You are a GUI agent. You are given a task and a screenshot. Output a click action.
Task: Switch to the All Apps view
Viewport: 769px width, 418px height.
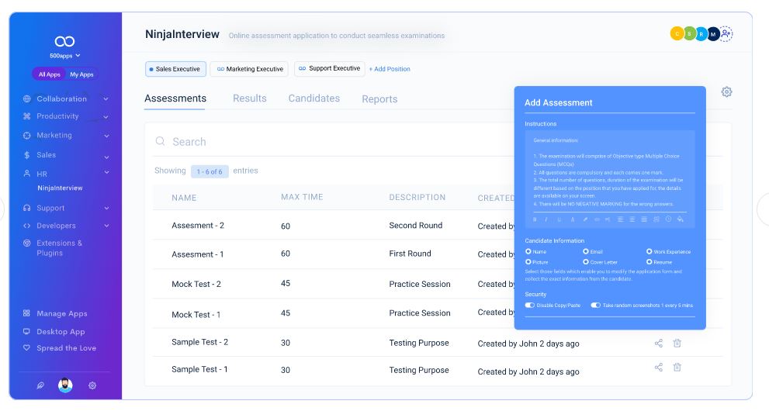[x=49, y=74]
